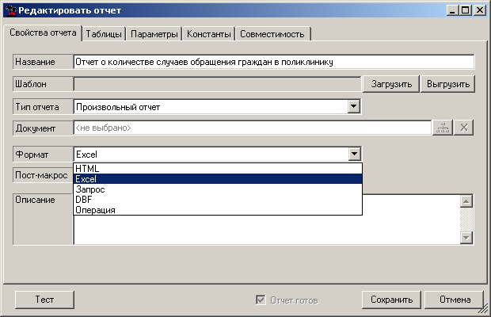Collapse the 'Формат' dropdown arrow

click(354, 155)
